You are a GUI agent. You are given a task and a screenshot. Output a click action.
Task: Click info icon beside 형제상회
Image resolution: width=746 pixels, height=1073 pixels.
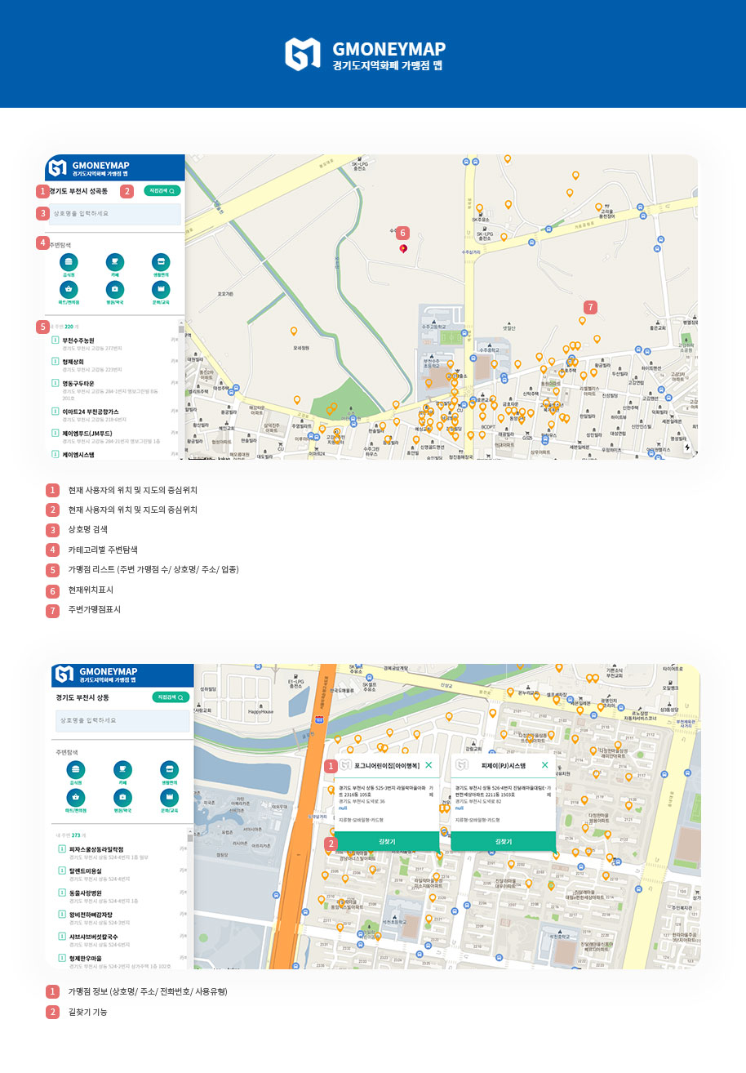pos(55,362)
